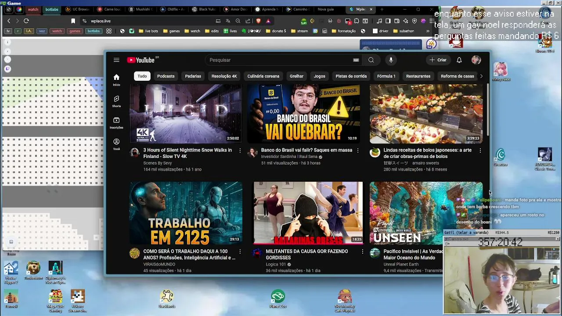Open options menu for Snow Walks video
The height and width of the screenshot is (316, 562).
click(240, 151)
